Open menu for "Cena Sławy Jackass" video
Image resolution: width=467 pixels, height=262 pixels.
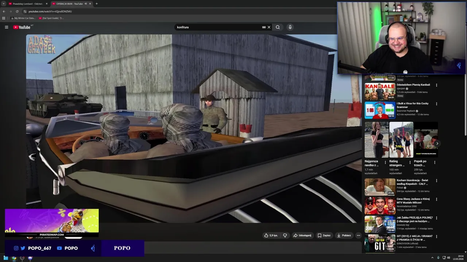(436, 199)
